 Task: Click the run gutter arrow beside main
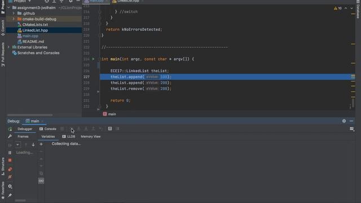(93, 59)
